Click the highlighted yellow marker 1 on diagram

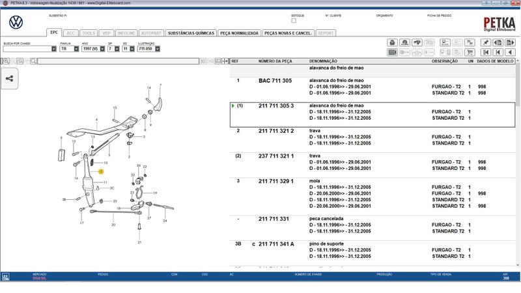pos(101,171)
